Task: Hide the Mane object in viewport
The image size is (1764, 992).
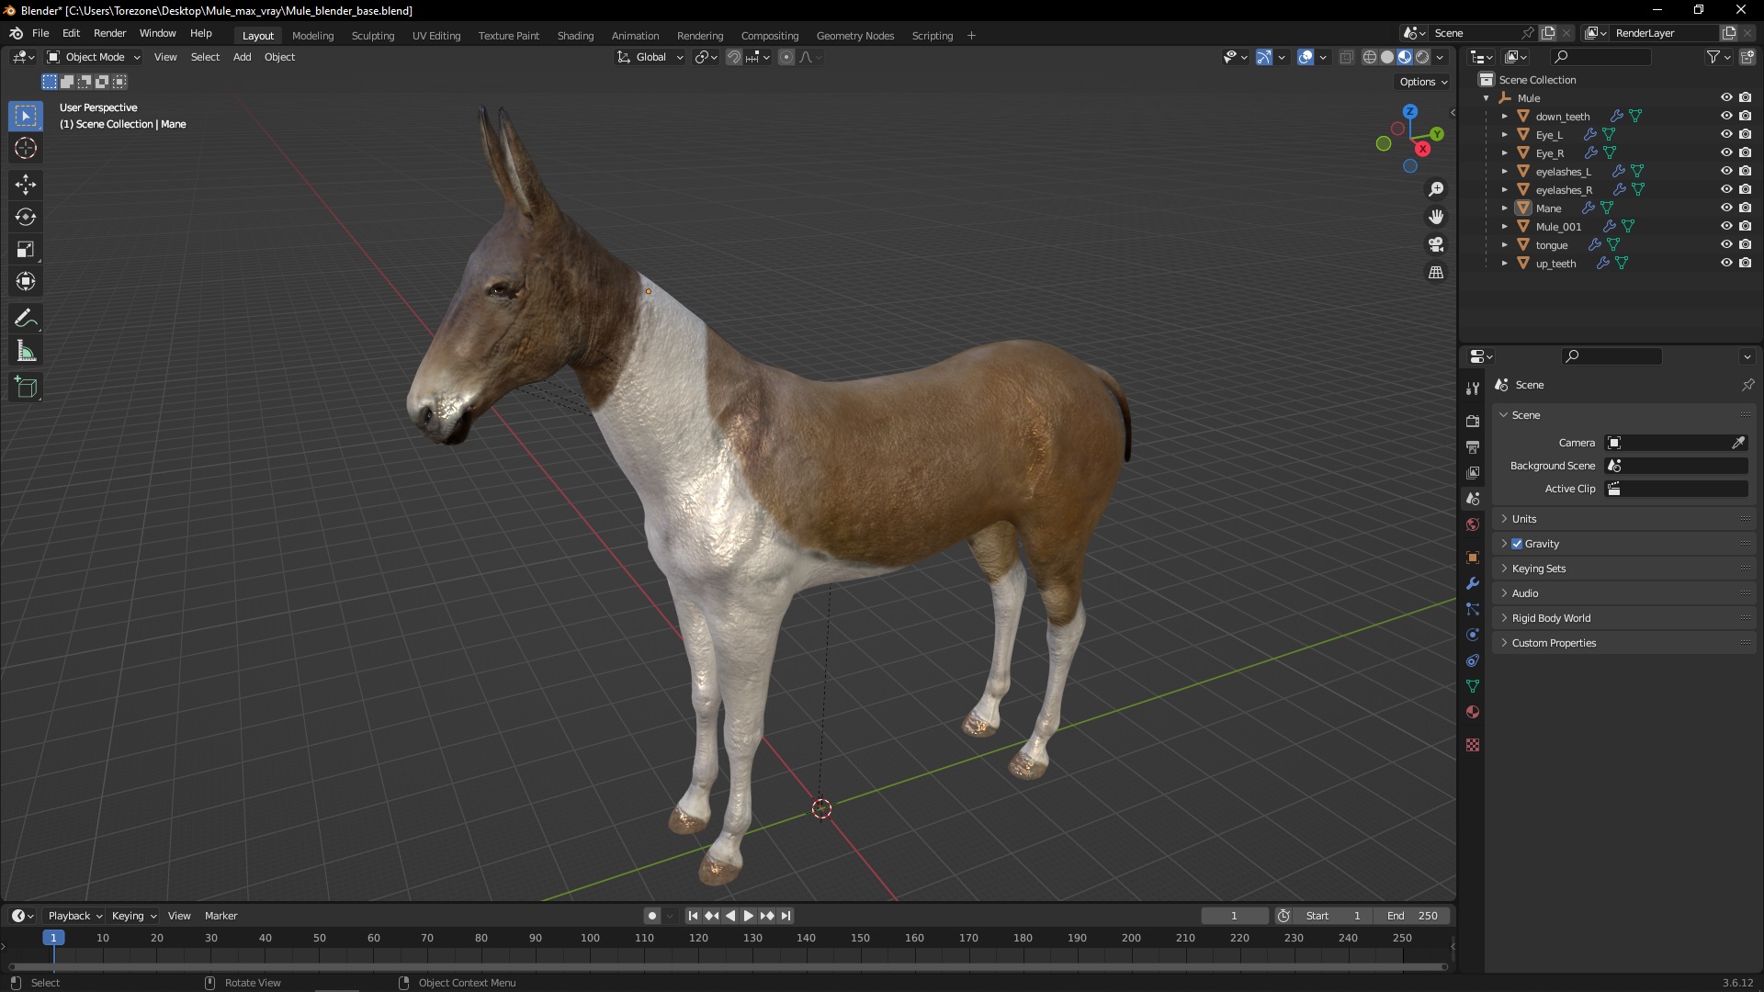Action: tap(1726, 208)
